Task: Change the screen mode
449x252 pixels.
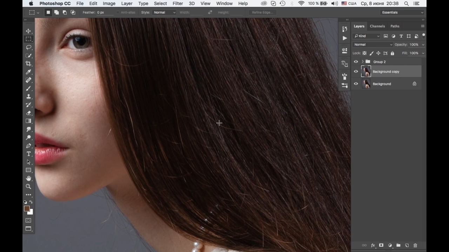Action: click(28, 229)
